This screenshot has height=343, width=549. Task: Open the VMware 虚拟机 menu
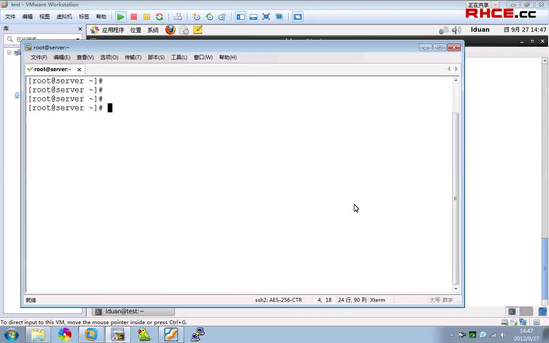(x=64, y=17)
